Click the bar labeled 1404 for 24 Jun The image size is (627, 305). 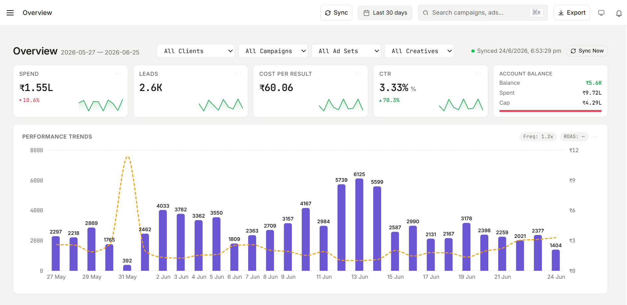tap(555, 260)
